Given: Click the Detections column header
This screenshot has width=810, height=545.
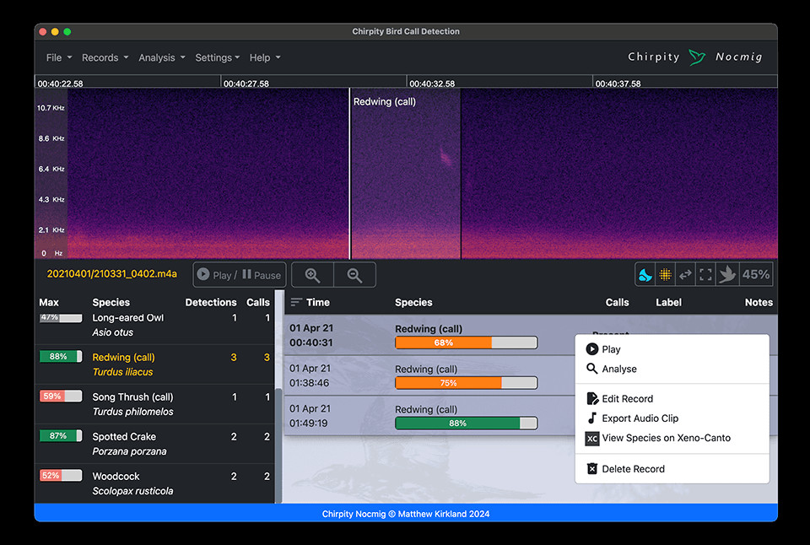Looking at the screenshot, I should tap(211, 303).
